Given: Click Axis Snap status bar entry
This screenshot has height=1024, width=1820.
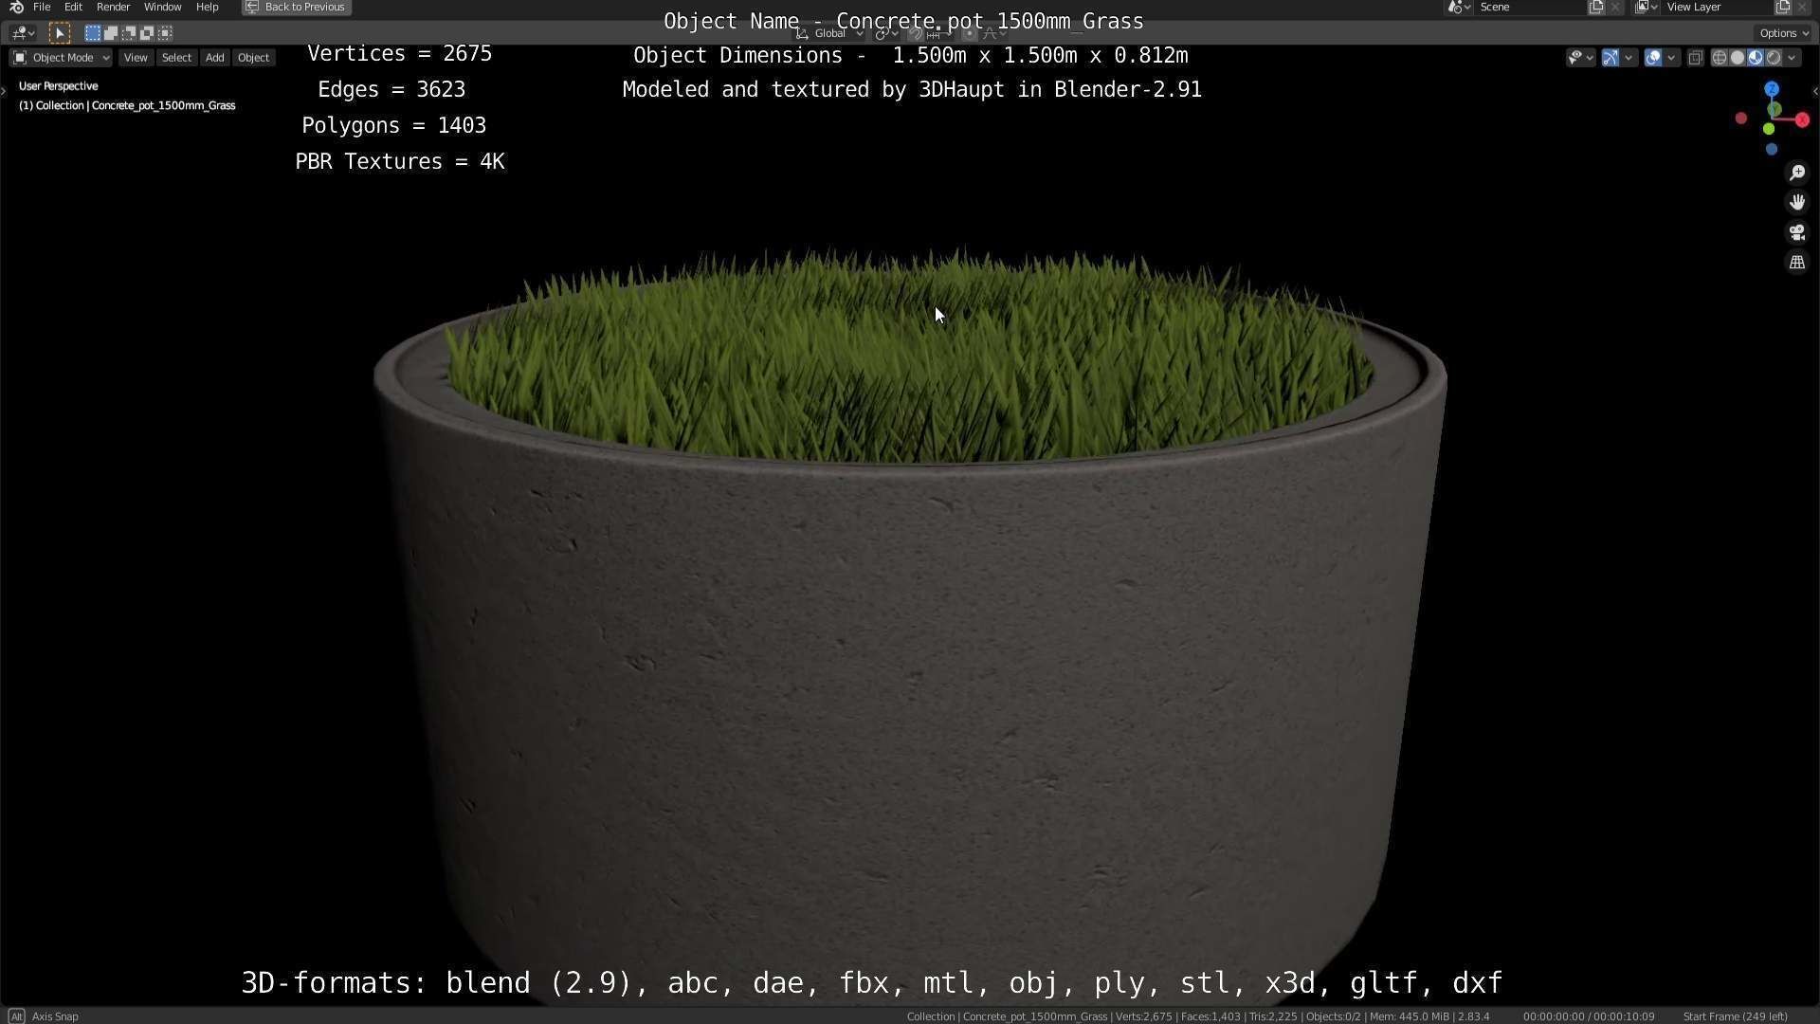Looking at the screenshot, I should click(55, 1016).
